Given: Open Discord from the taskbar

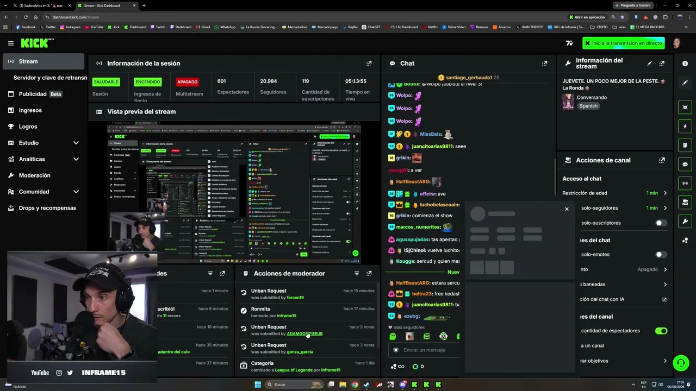Looking at the screenshot, I should [x=403, y=384].
